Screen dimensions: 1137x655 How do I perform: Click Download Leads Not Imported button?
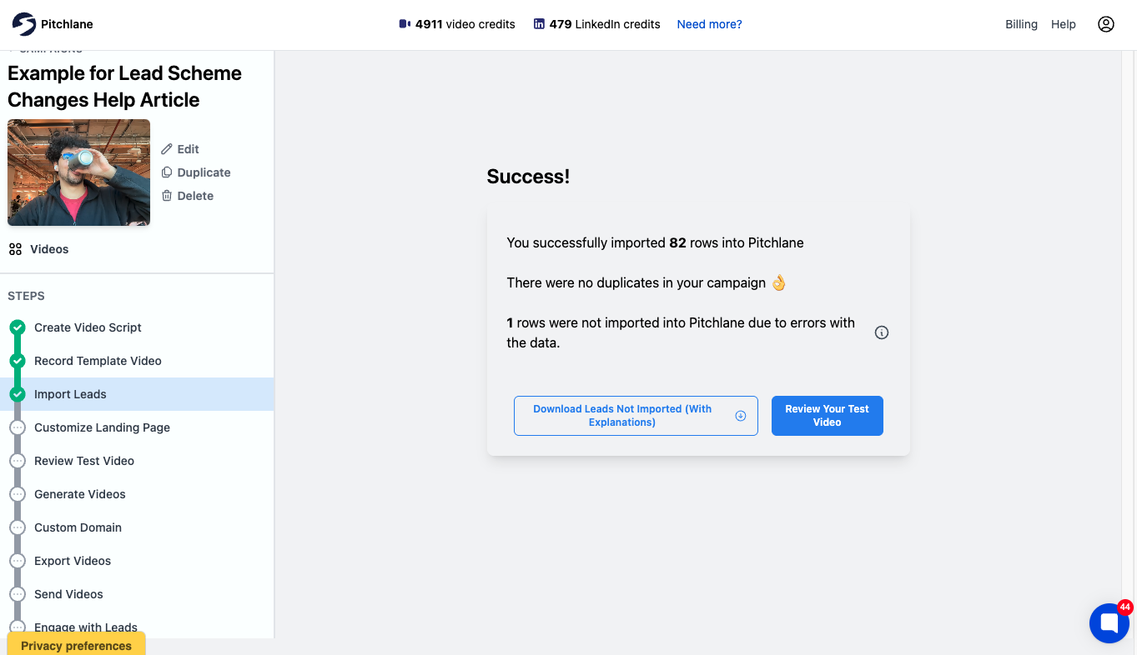pyautogui.click(x=636, y=416)
